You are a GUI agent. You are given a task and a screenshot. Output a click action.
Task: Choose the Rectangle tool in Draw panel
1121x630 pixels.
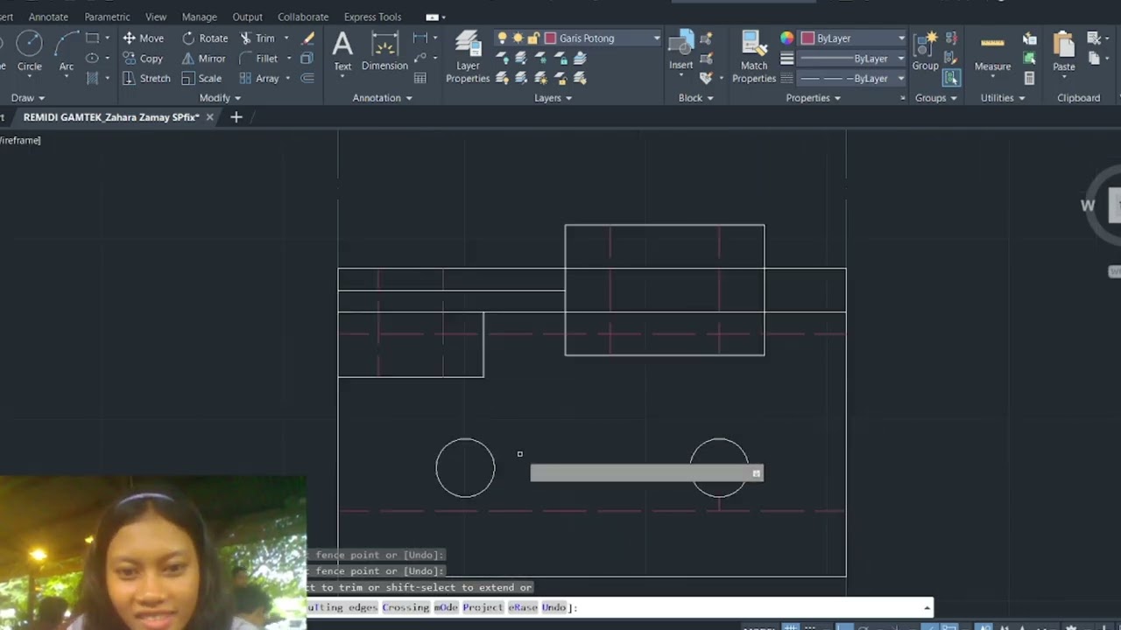pos(92,38)
